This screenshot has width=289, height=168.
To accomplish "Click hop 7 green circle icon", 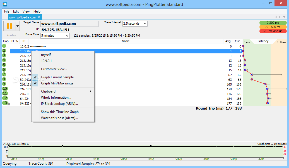I will (4, 74).
